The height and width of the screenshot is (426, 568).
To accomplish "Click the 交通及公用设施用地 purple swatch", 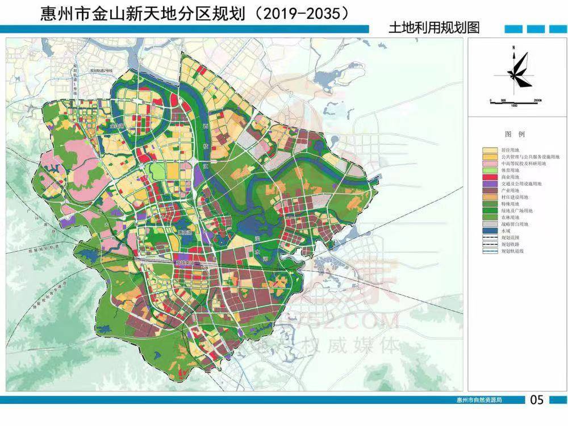I will [x=490, y=183].
